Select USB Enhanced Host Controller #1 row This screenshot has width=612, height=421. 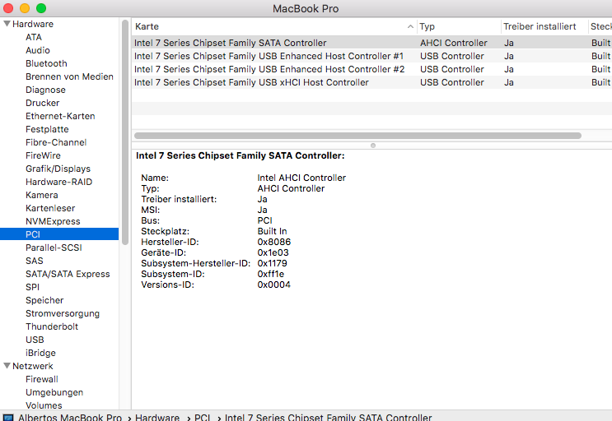pyautogui.click(x=372, y=56)
